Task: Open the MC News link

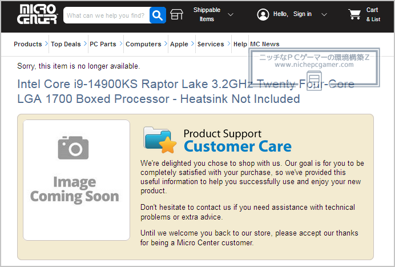Action: pyautogui.click(x=265, y=44)
